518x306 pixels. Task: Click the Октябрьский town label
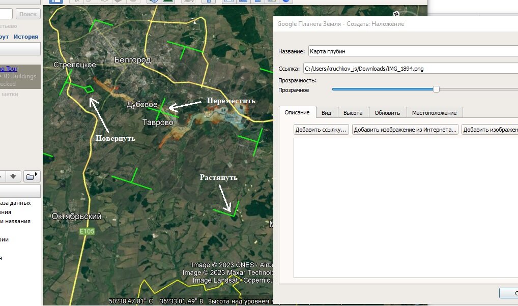[x=76, y=216]
